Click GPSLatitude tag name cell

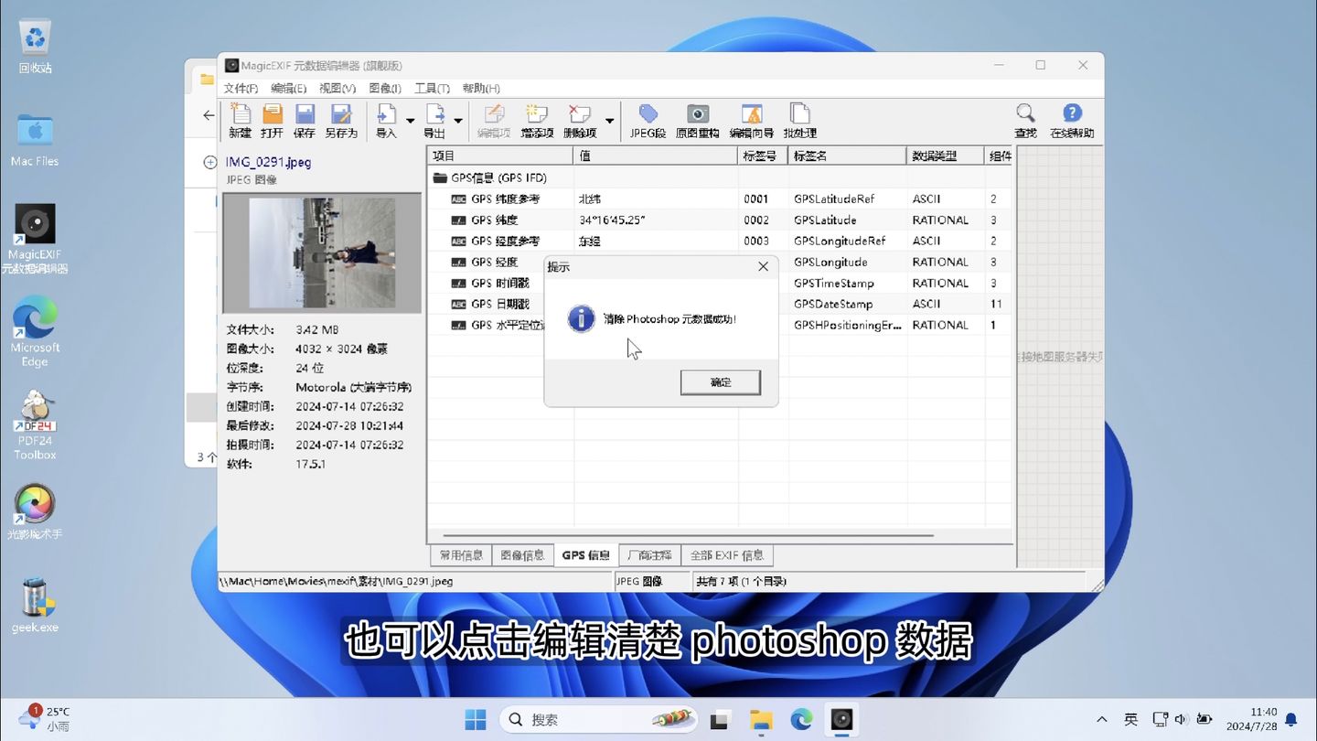click(x=825, y=220)
